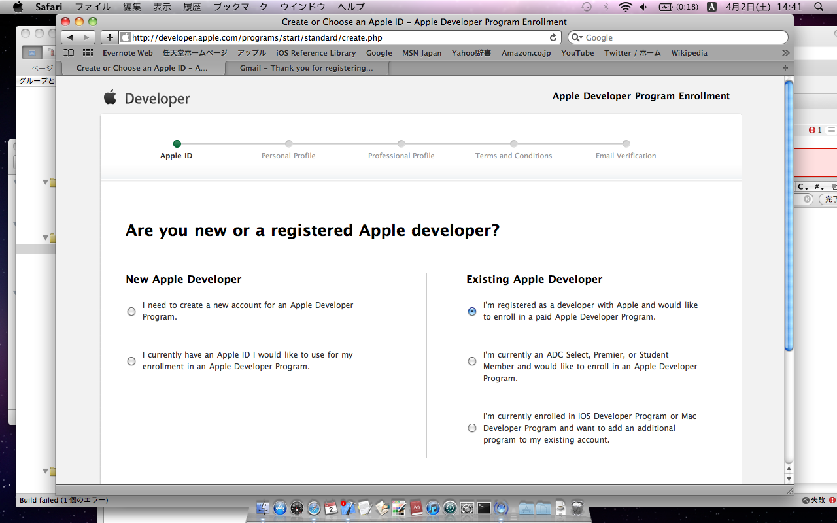837x523 pixels.
Task: Open the iOS Reference Library bookmark
Action: [316, 53]
